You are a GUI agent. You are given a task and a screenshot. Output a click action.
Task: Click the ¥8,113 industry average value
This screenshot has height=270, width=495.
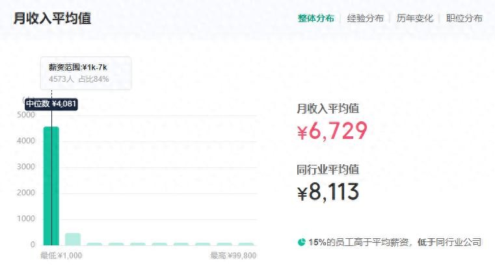click(328, 192)
